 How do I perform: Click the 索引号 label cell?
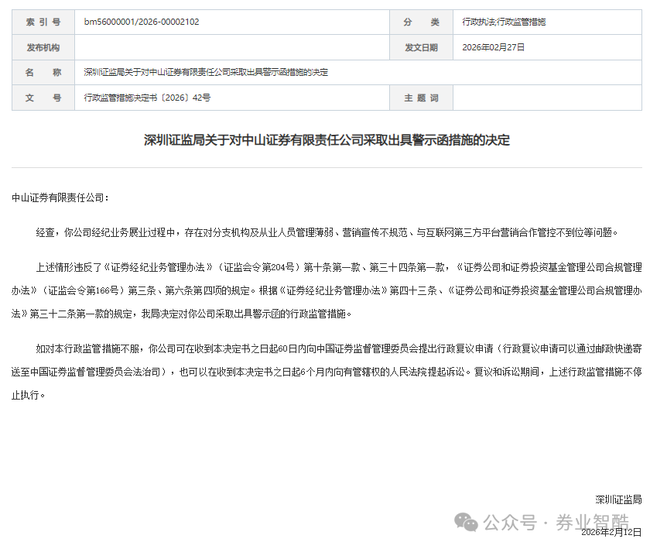tap(43, 22)
